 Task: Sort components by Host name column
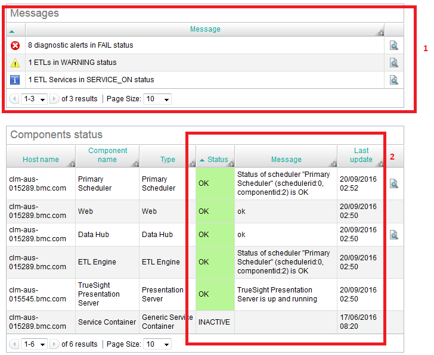41,160
